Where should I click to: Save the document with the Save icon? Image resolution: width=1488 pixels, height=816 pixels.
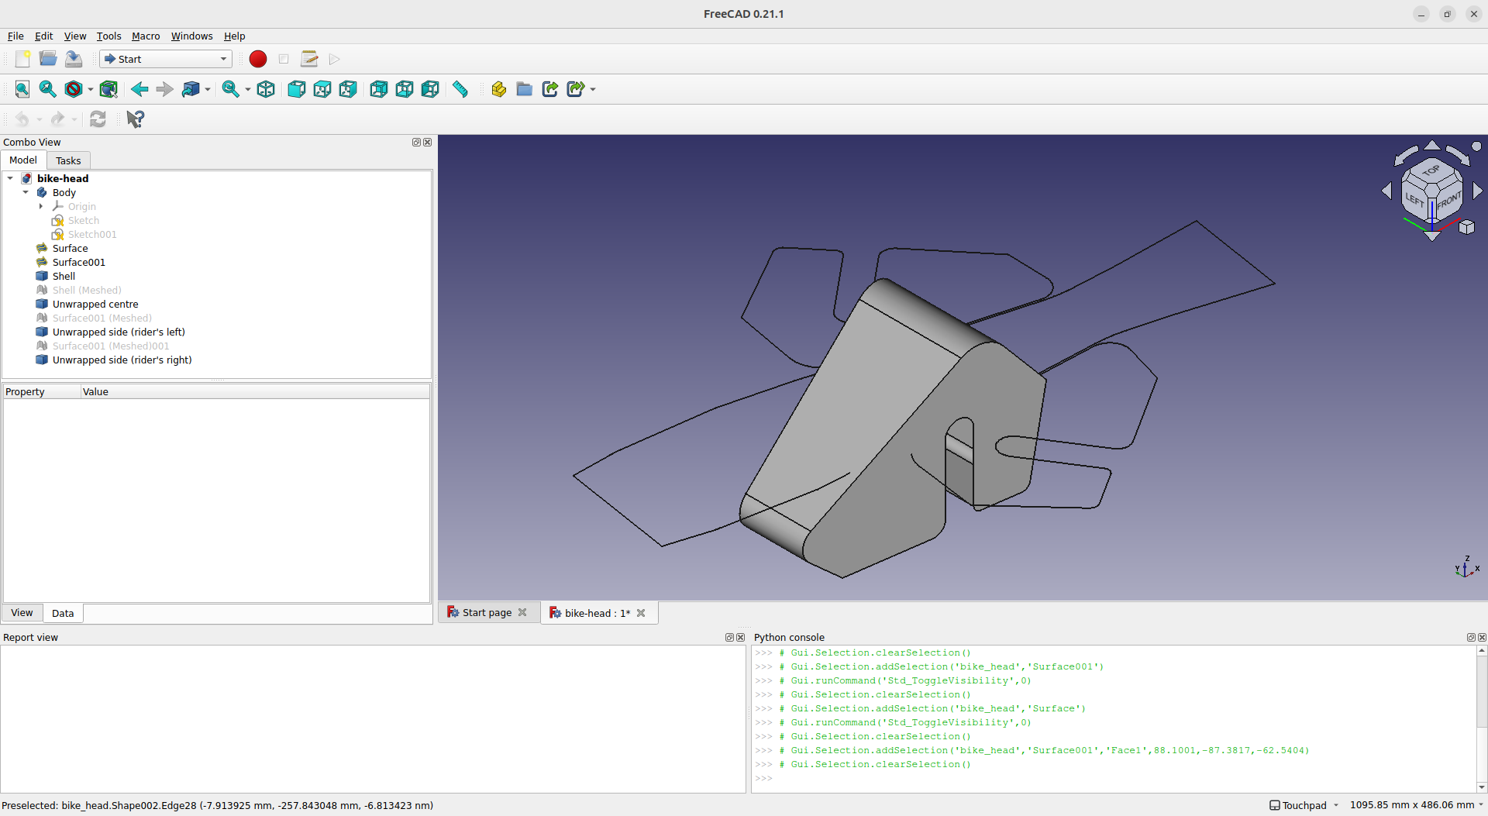pos(74,59)
